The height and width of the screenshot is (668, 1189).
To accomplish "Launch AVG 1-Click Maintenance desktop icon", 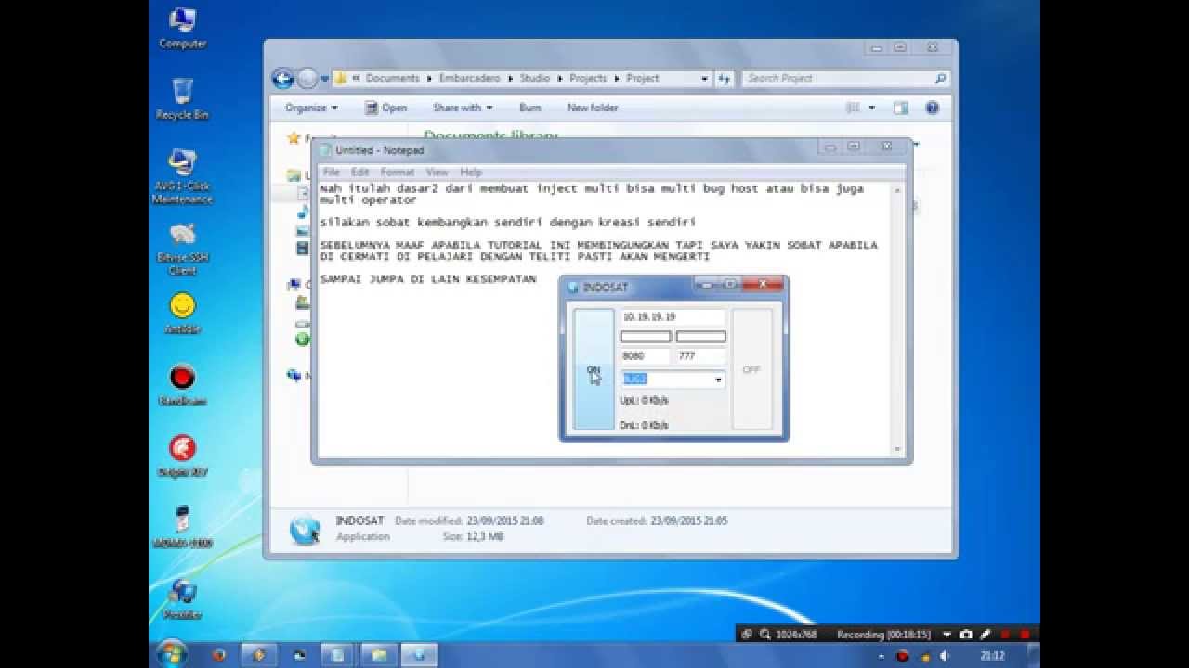I will click(182, 176).
